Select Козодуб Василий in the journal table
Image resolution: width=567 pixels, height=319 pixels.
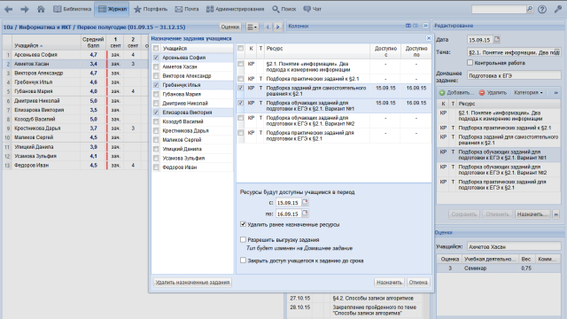(x=75, y=119)
